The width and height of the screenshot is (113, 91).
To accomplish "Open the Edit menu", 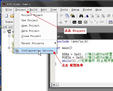I will (x=44, y=10).
